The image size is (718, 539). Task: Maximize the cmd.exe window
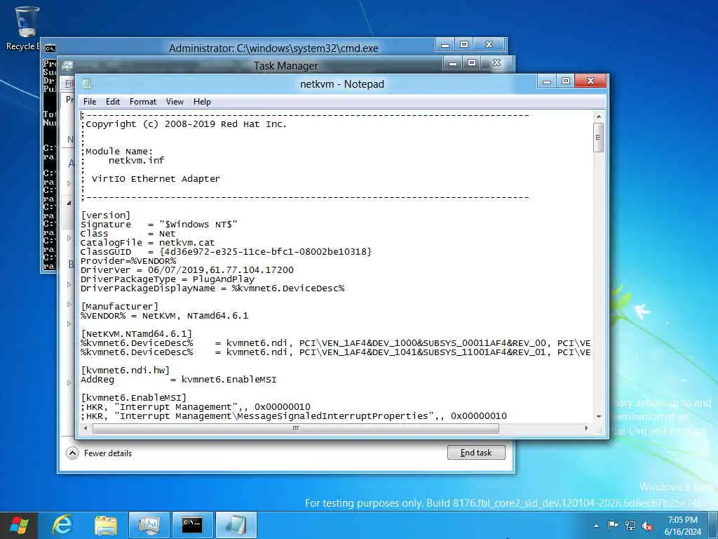464,44
